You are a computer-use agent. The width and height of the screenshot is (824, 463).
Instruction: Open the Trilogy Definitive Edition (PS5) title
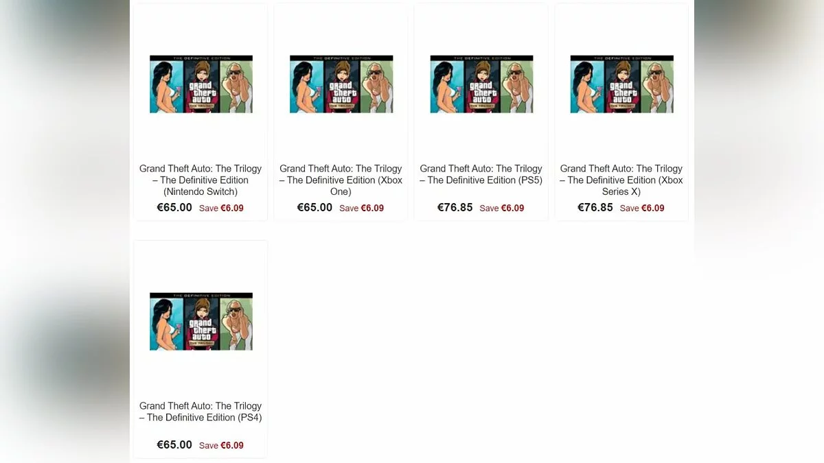click(481, 174)
